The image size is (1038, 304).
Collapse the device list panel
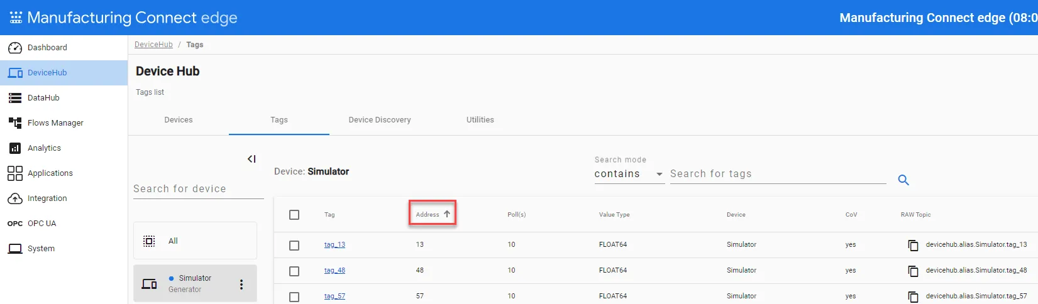click(251, 159)
